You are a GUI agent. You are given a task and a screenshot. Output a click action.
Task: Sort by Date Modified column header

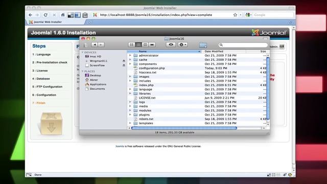click(224, 51)
